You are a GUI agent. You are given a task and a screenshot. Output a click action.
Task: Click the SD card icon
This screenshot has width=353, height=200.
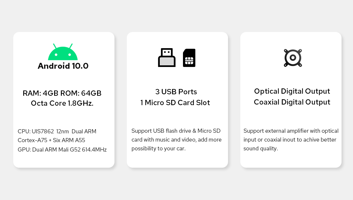click(189, 58)
